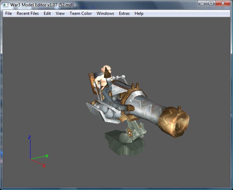Open the Recent Files menu
233x190 pixels.
28,13
